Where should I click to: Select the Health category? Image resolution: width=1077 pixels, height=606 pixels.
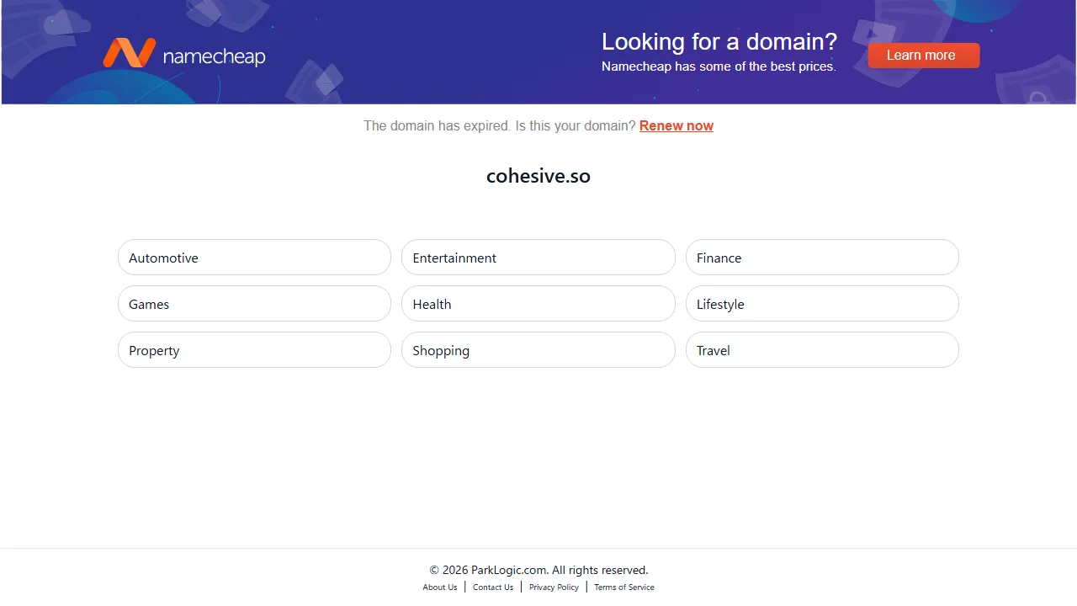click(538, 304)
